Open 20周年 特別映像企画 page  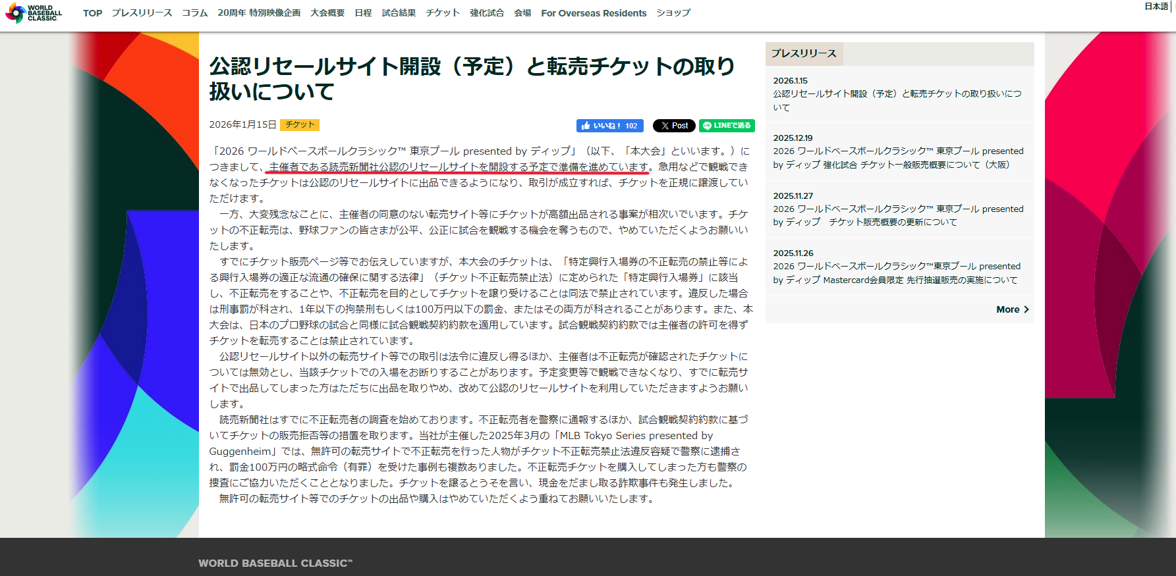pos(259,13)
